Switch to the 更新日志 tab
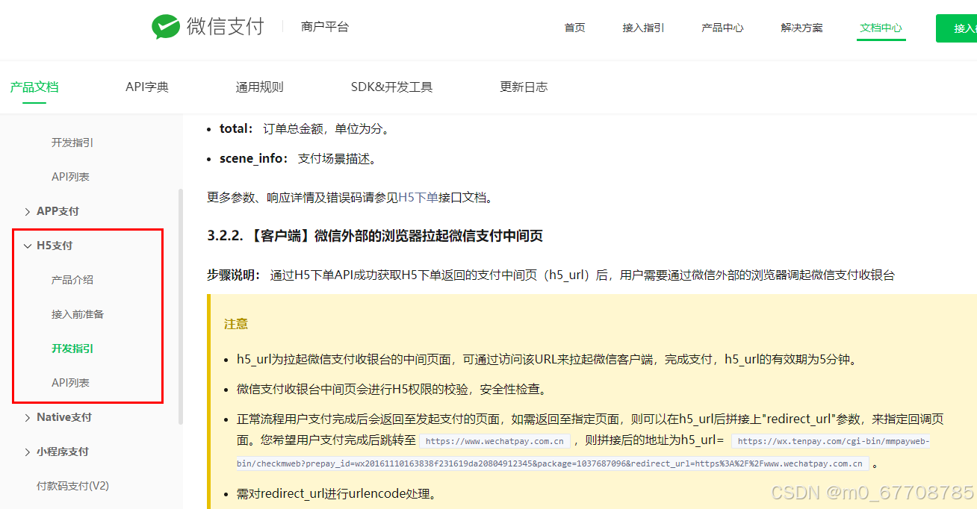 click(x=524, y=87)
